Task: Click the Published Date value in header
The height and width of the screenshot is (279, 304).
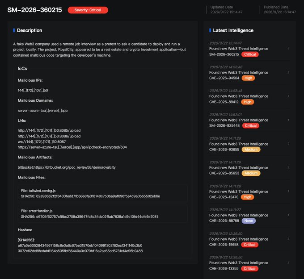Action: [280, 12]
